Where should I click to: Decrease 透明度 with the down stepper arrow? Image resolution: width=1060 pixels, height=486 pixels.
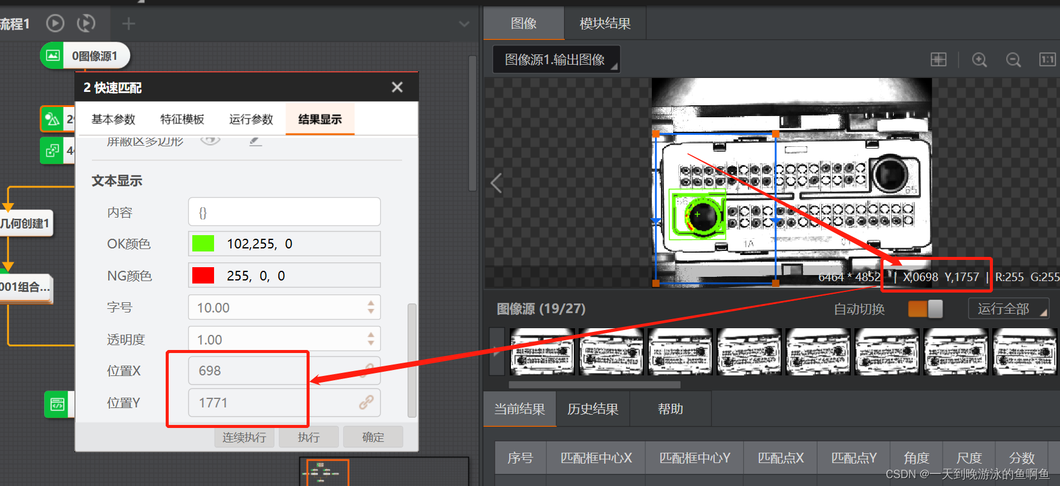tap(371, 344)
